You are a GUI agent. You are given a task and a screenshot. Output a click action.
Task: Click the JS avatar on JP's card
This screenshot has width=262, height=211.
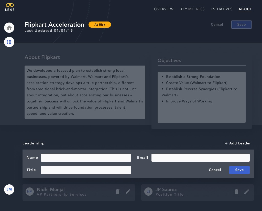[148, 192]
